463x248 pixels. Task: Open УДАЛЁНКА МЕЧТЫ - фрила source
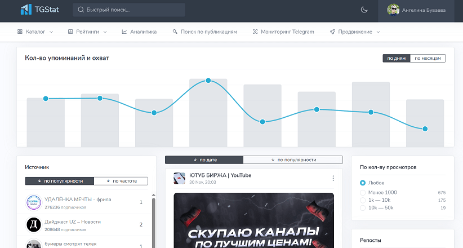tap(78, 200)
